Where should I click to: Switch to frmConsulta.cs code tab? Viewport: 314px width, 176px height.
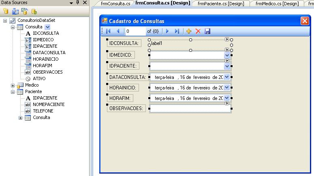115,4
